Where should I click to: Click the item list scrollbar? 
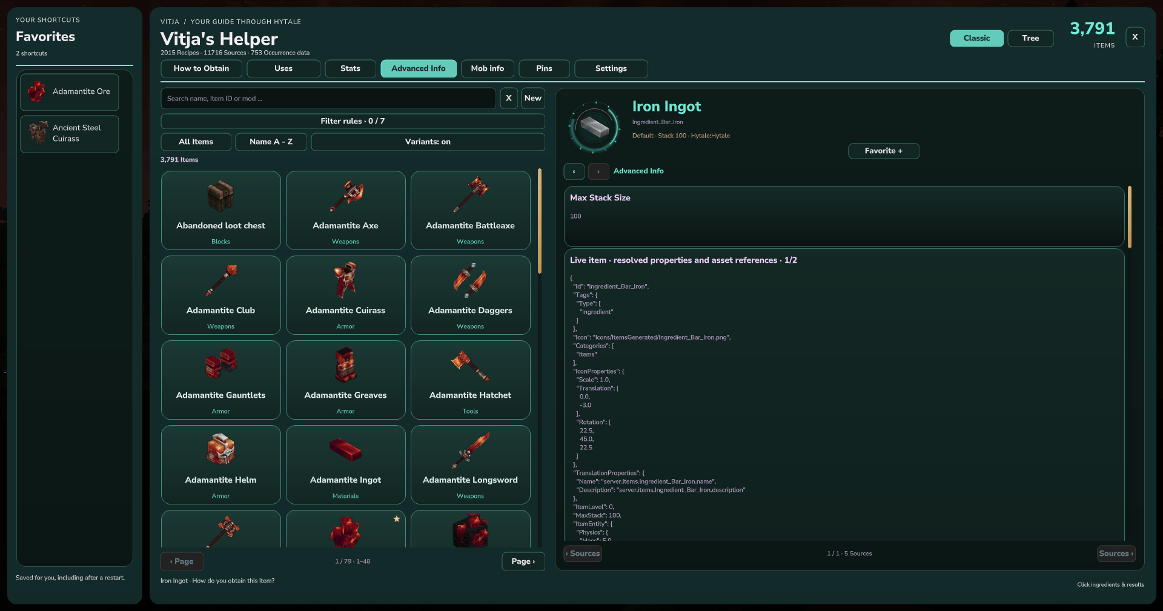pos(540,222)
